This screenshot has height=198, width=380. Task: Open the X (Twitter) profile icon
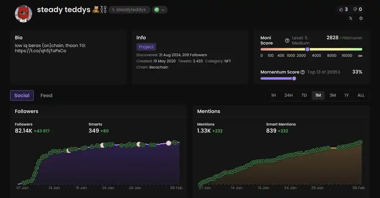351,19
